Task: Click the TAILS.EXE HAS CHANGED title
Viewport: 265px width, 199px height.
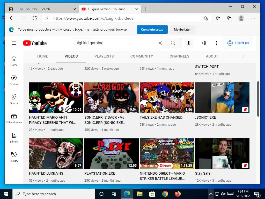Action: click(161, 117)
